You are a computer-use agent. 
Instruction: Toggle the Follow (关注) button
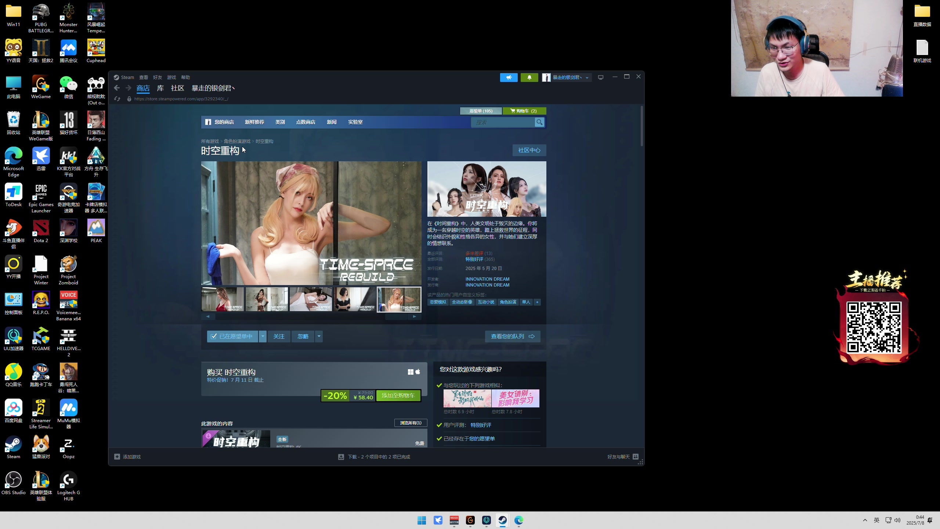pyautogui.click(x=279, y=337)
